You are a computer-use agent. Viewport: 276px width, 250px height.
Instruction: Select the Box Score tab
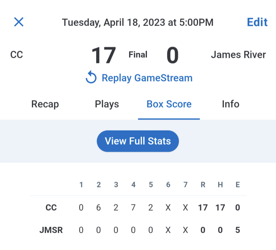(x=169, y=104)
